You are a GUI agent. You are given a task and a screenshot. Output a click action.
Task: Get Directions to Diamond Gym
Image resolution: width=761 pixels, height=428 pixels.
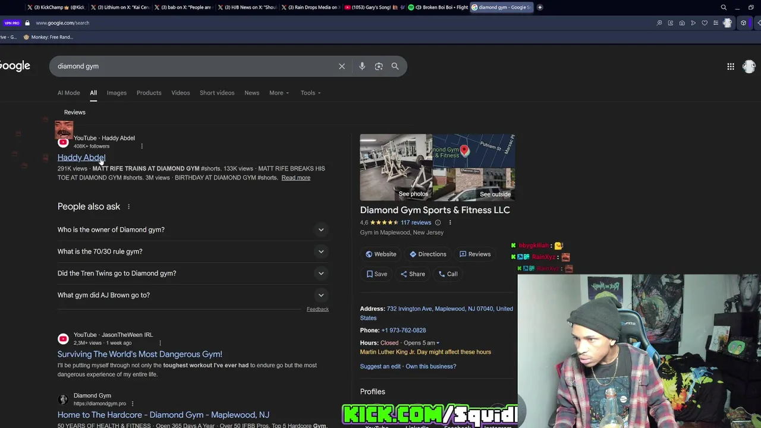tap(427, 254)
